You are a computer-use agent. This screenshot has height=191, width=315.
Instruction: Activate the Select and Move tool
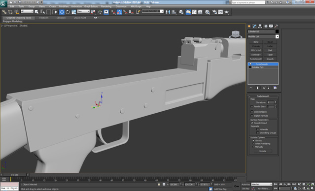pyautogui.click(x=62, y=12)
